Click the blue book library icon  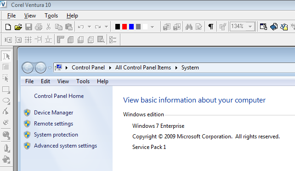click(274, 27)
